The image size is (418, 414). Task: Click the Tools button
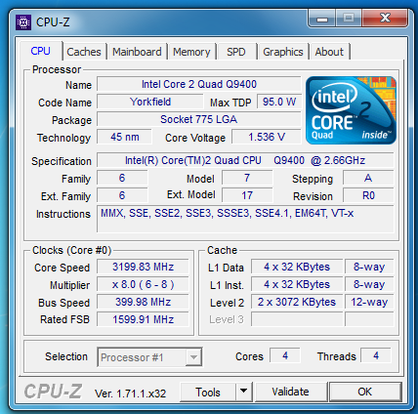pyautogui.click(x=208, y=392)
